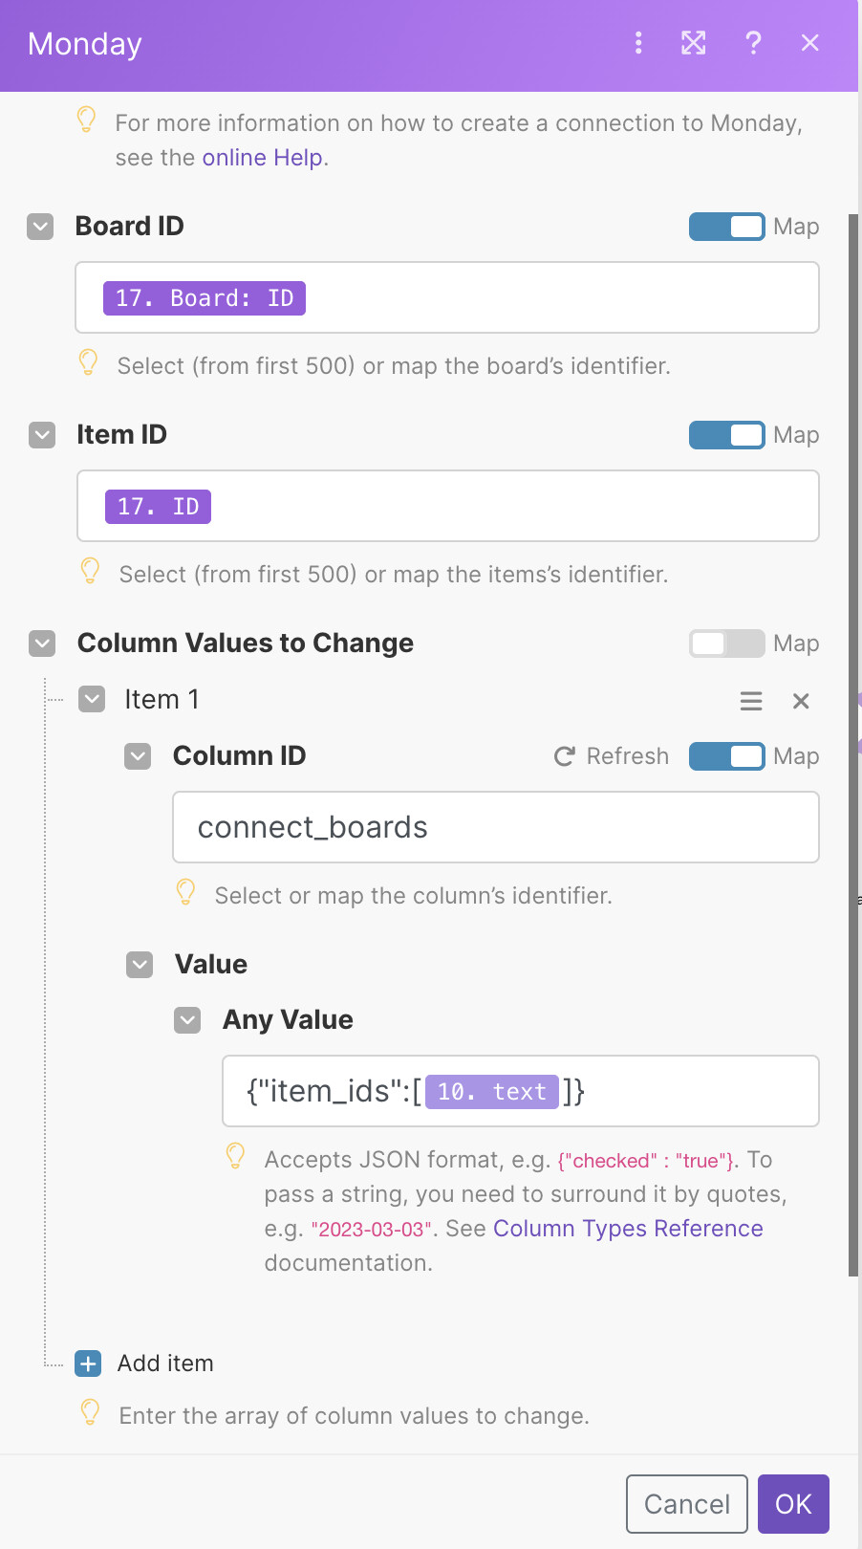Collapse the Column Values to Change section

pyautogui.click(x=42, y=644)
